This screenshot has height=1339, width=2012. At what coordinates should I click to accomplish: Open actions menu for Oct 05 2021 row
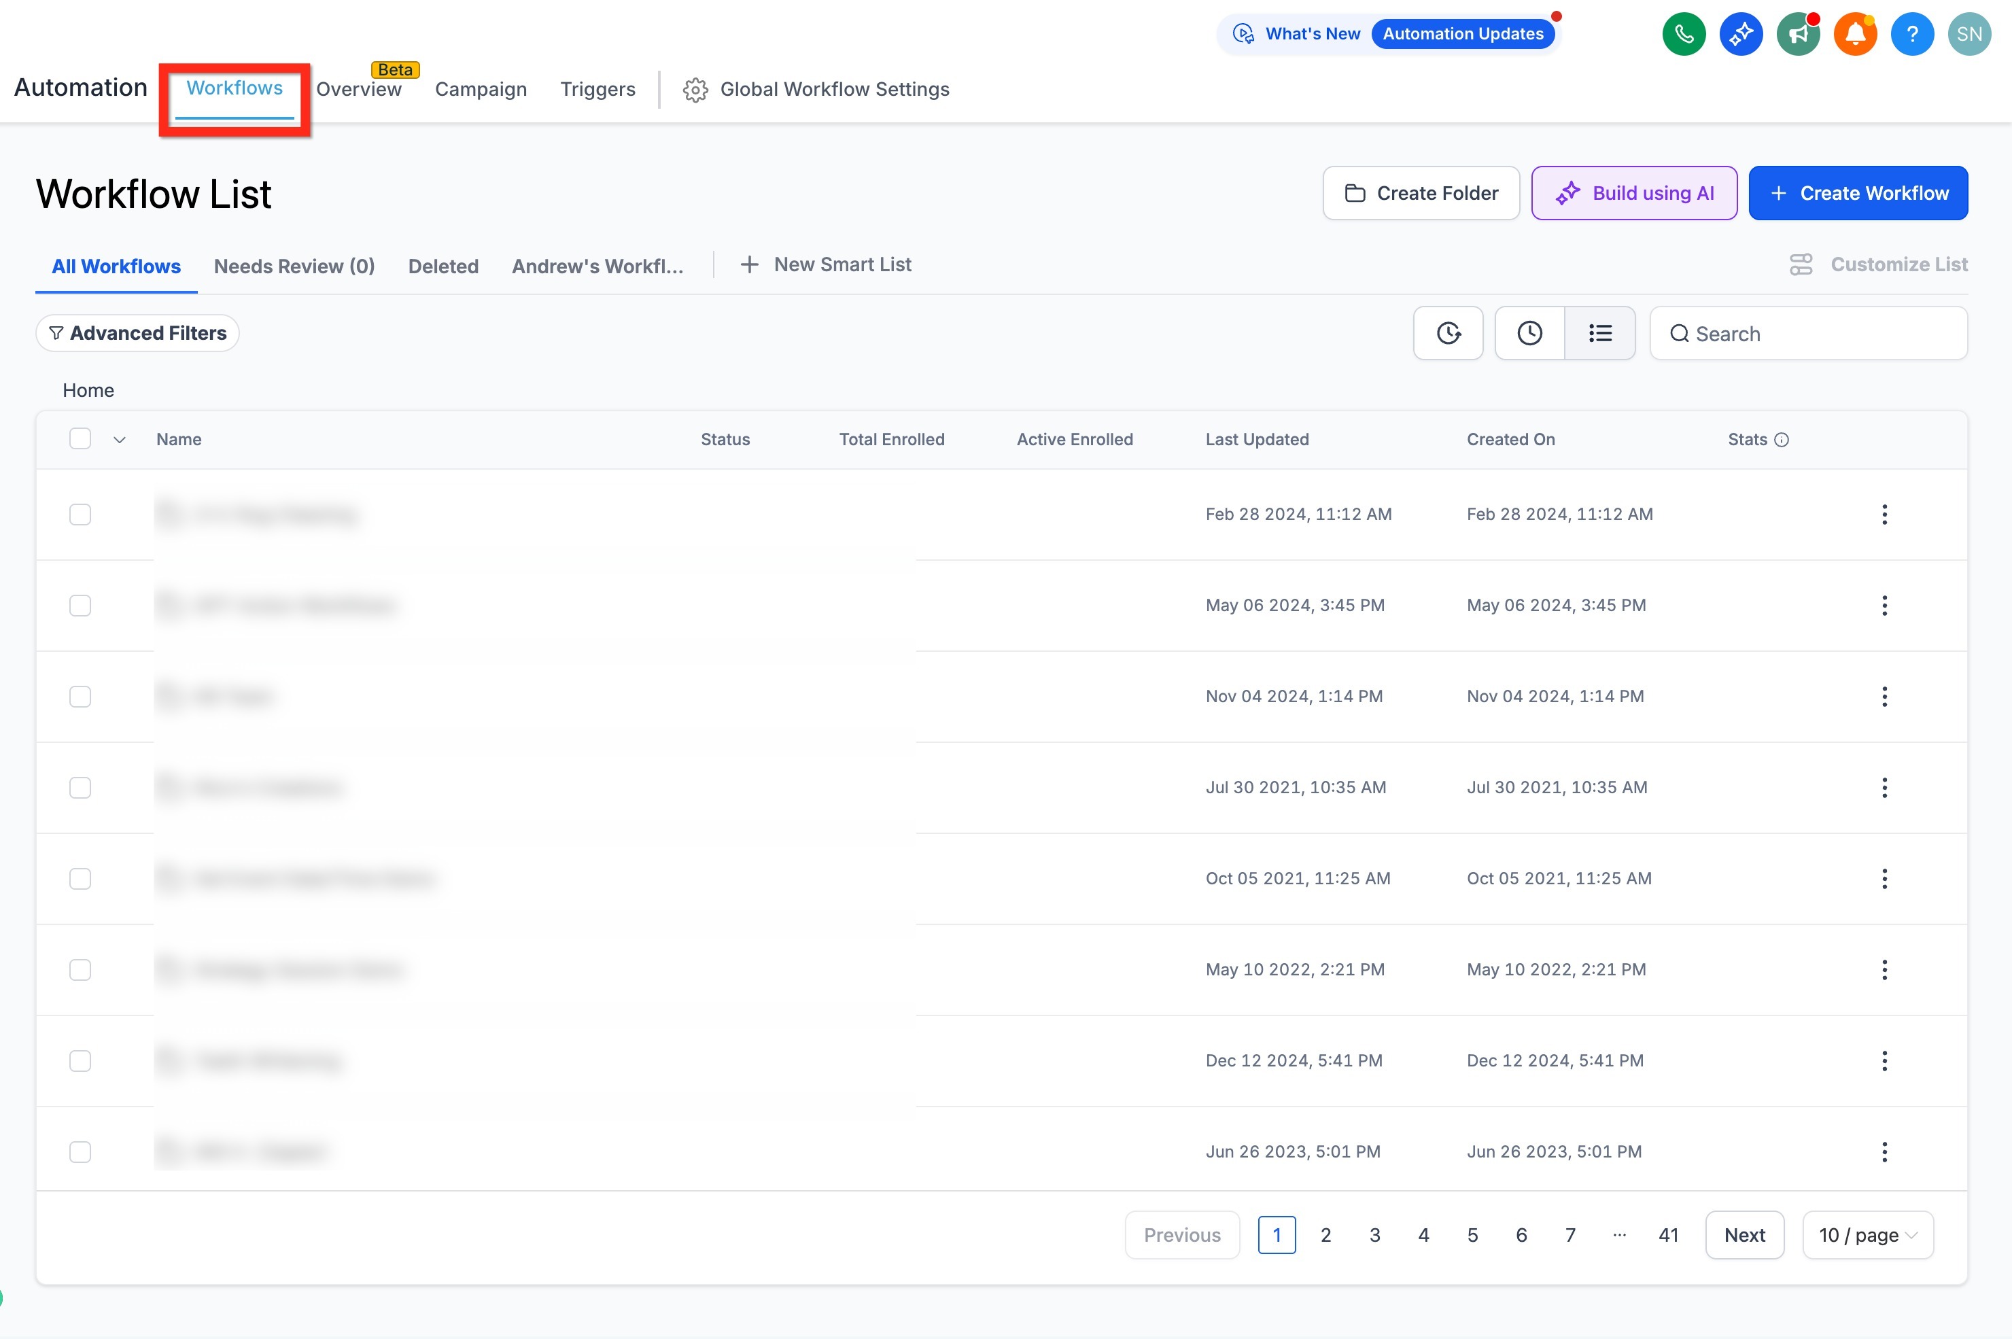(1885, 879)
